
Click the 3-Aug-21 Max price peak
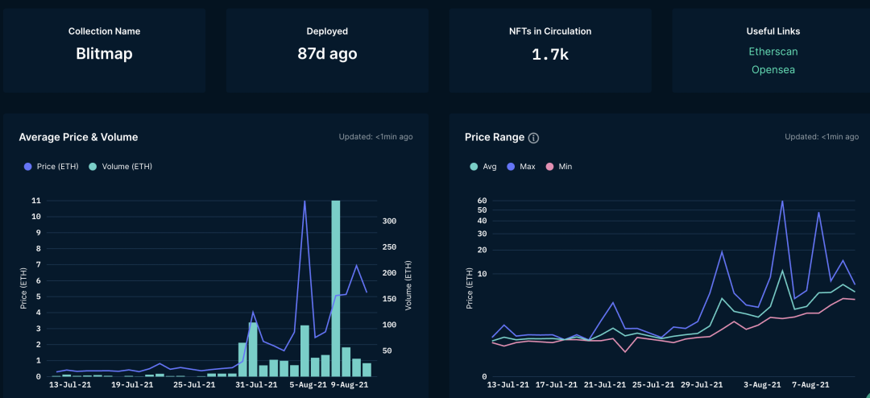pos(782,201)
